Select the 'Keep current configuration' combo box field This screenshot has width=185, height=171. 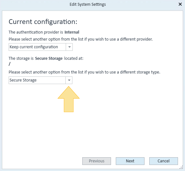(x=41, y=47)
